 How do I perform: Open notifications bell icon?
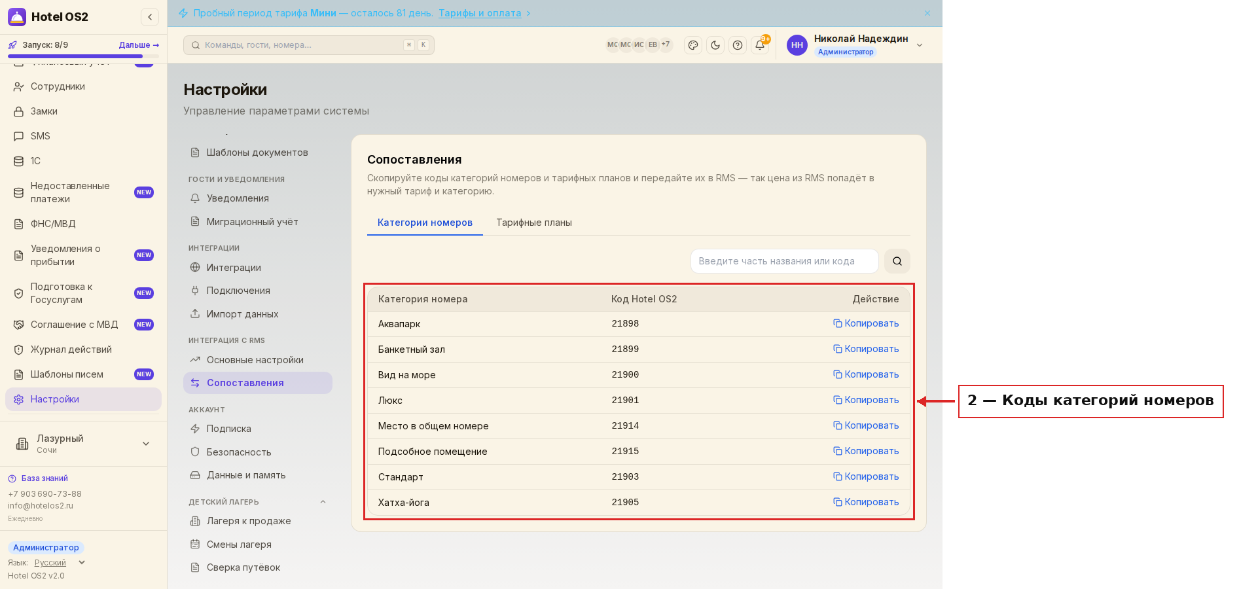pos(760,45)
